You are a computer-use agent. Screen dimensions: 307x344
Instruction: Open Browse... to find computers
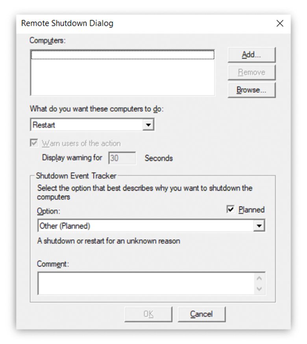click(252, 90)
